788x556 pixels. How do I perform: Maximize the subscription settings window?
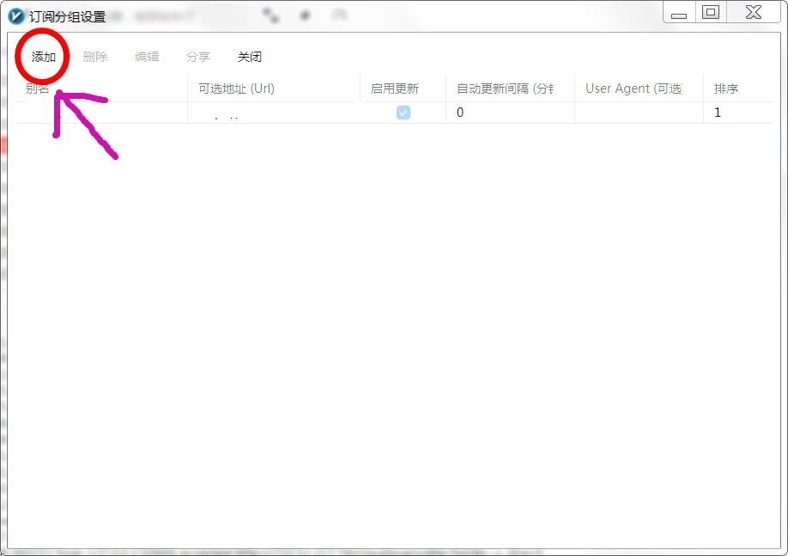tap(711, 12)
